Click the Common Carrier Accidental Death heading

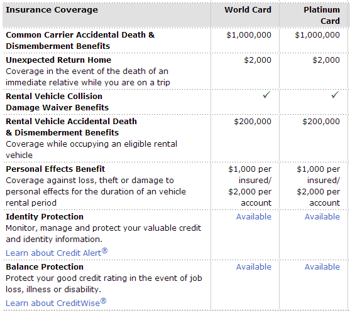point(80,41)
